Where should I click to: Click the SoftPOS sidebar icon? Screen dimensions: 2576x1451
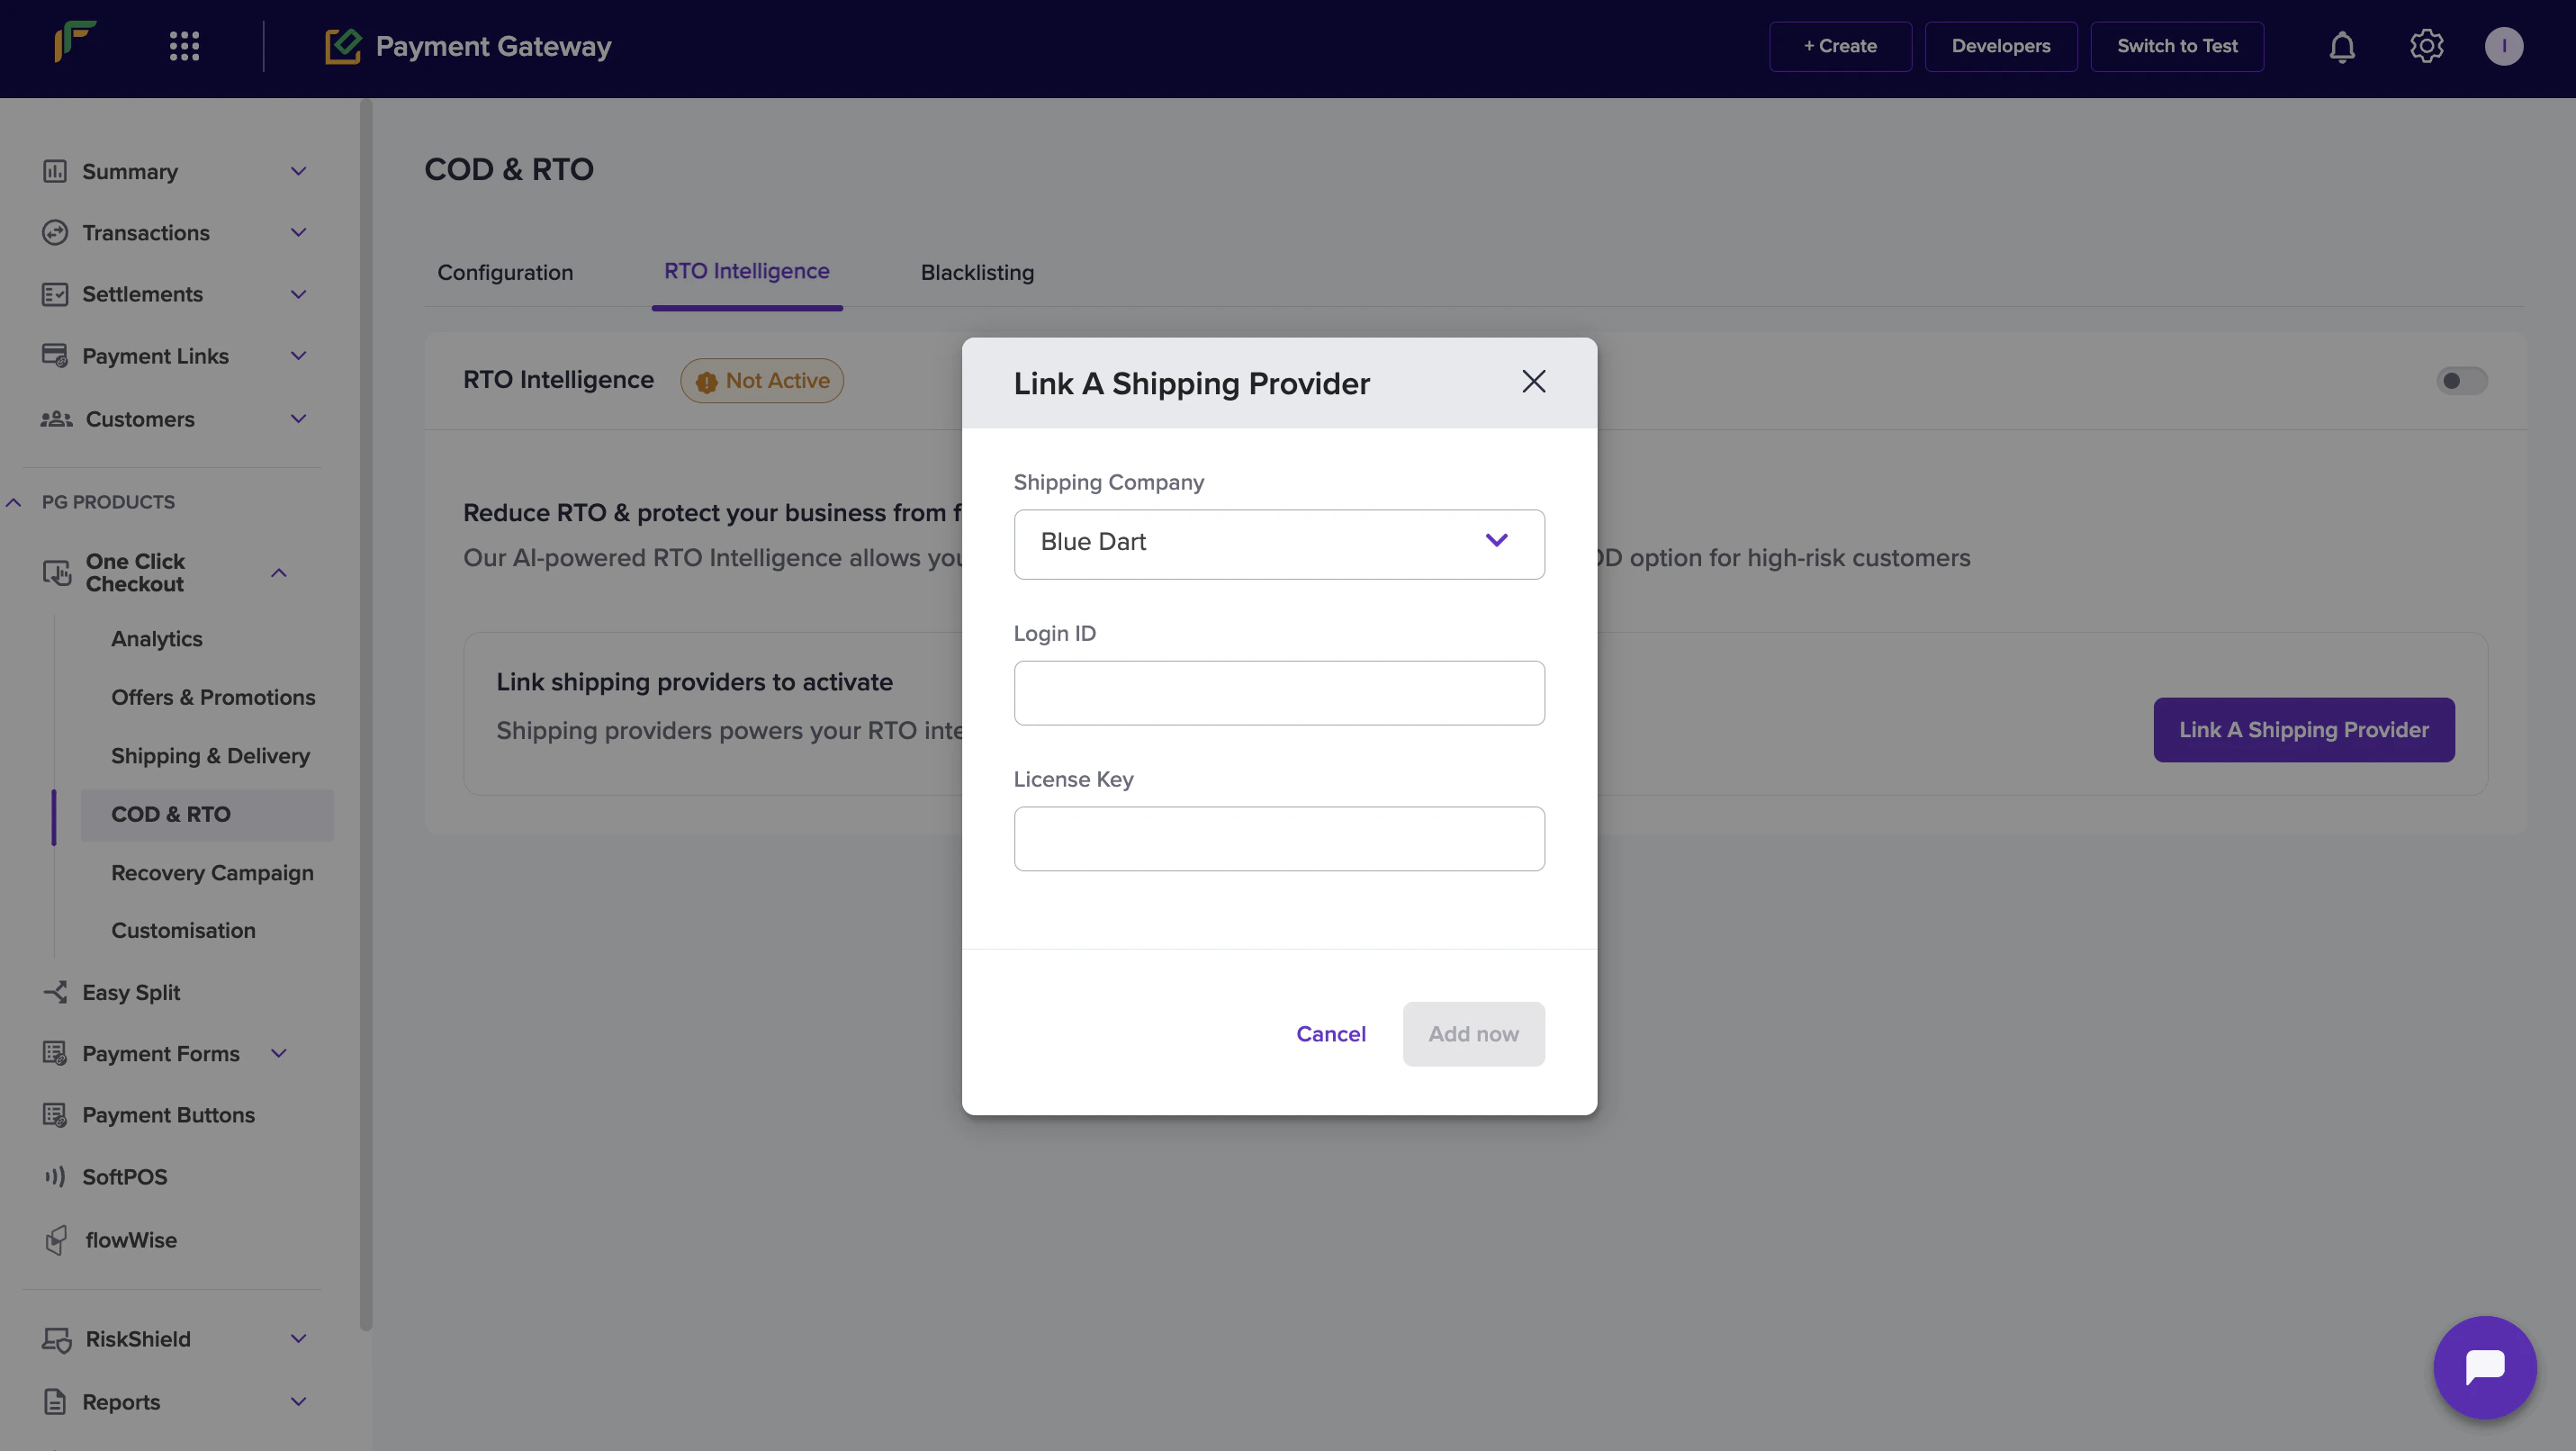coord(55,1177)
